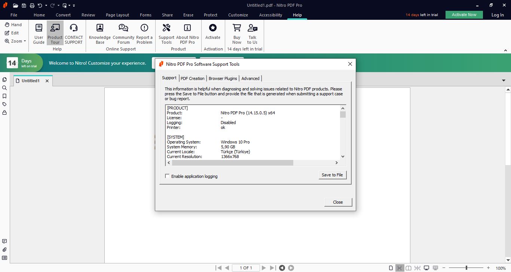Select the Edit tool
This screenshot has height=272, width=511.
(12, 33)
